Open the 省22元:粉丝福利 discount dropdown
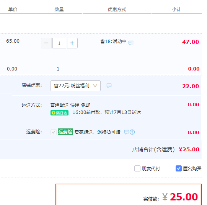 click(75, 86)
